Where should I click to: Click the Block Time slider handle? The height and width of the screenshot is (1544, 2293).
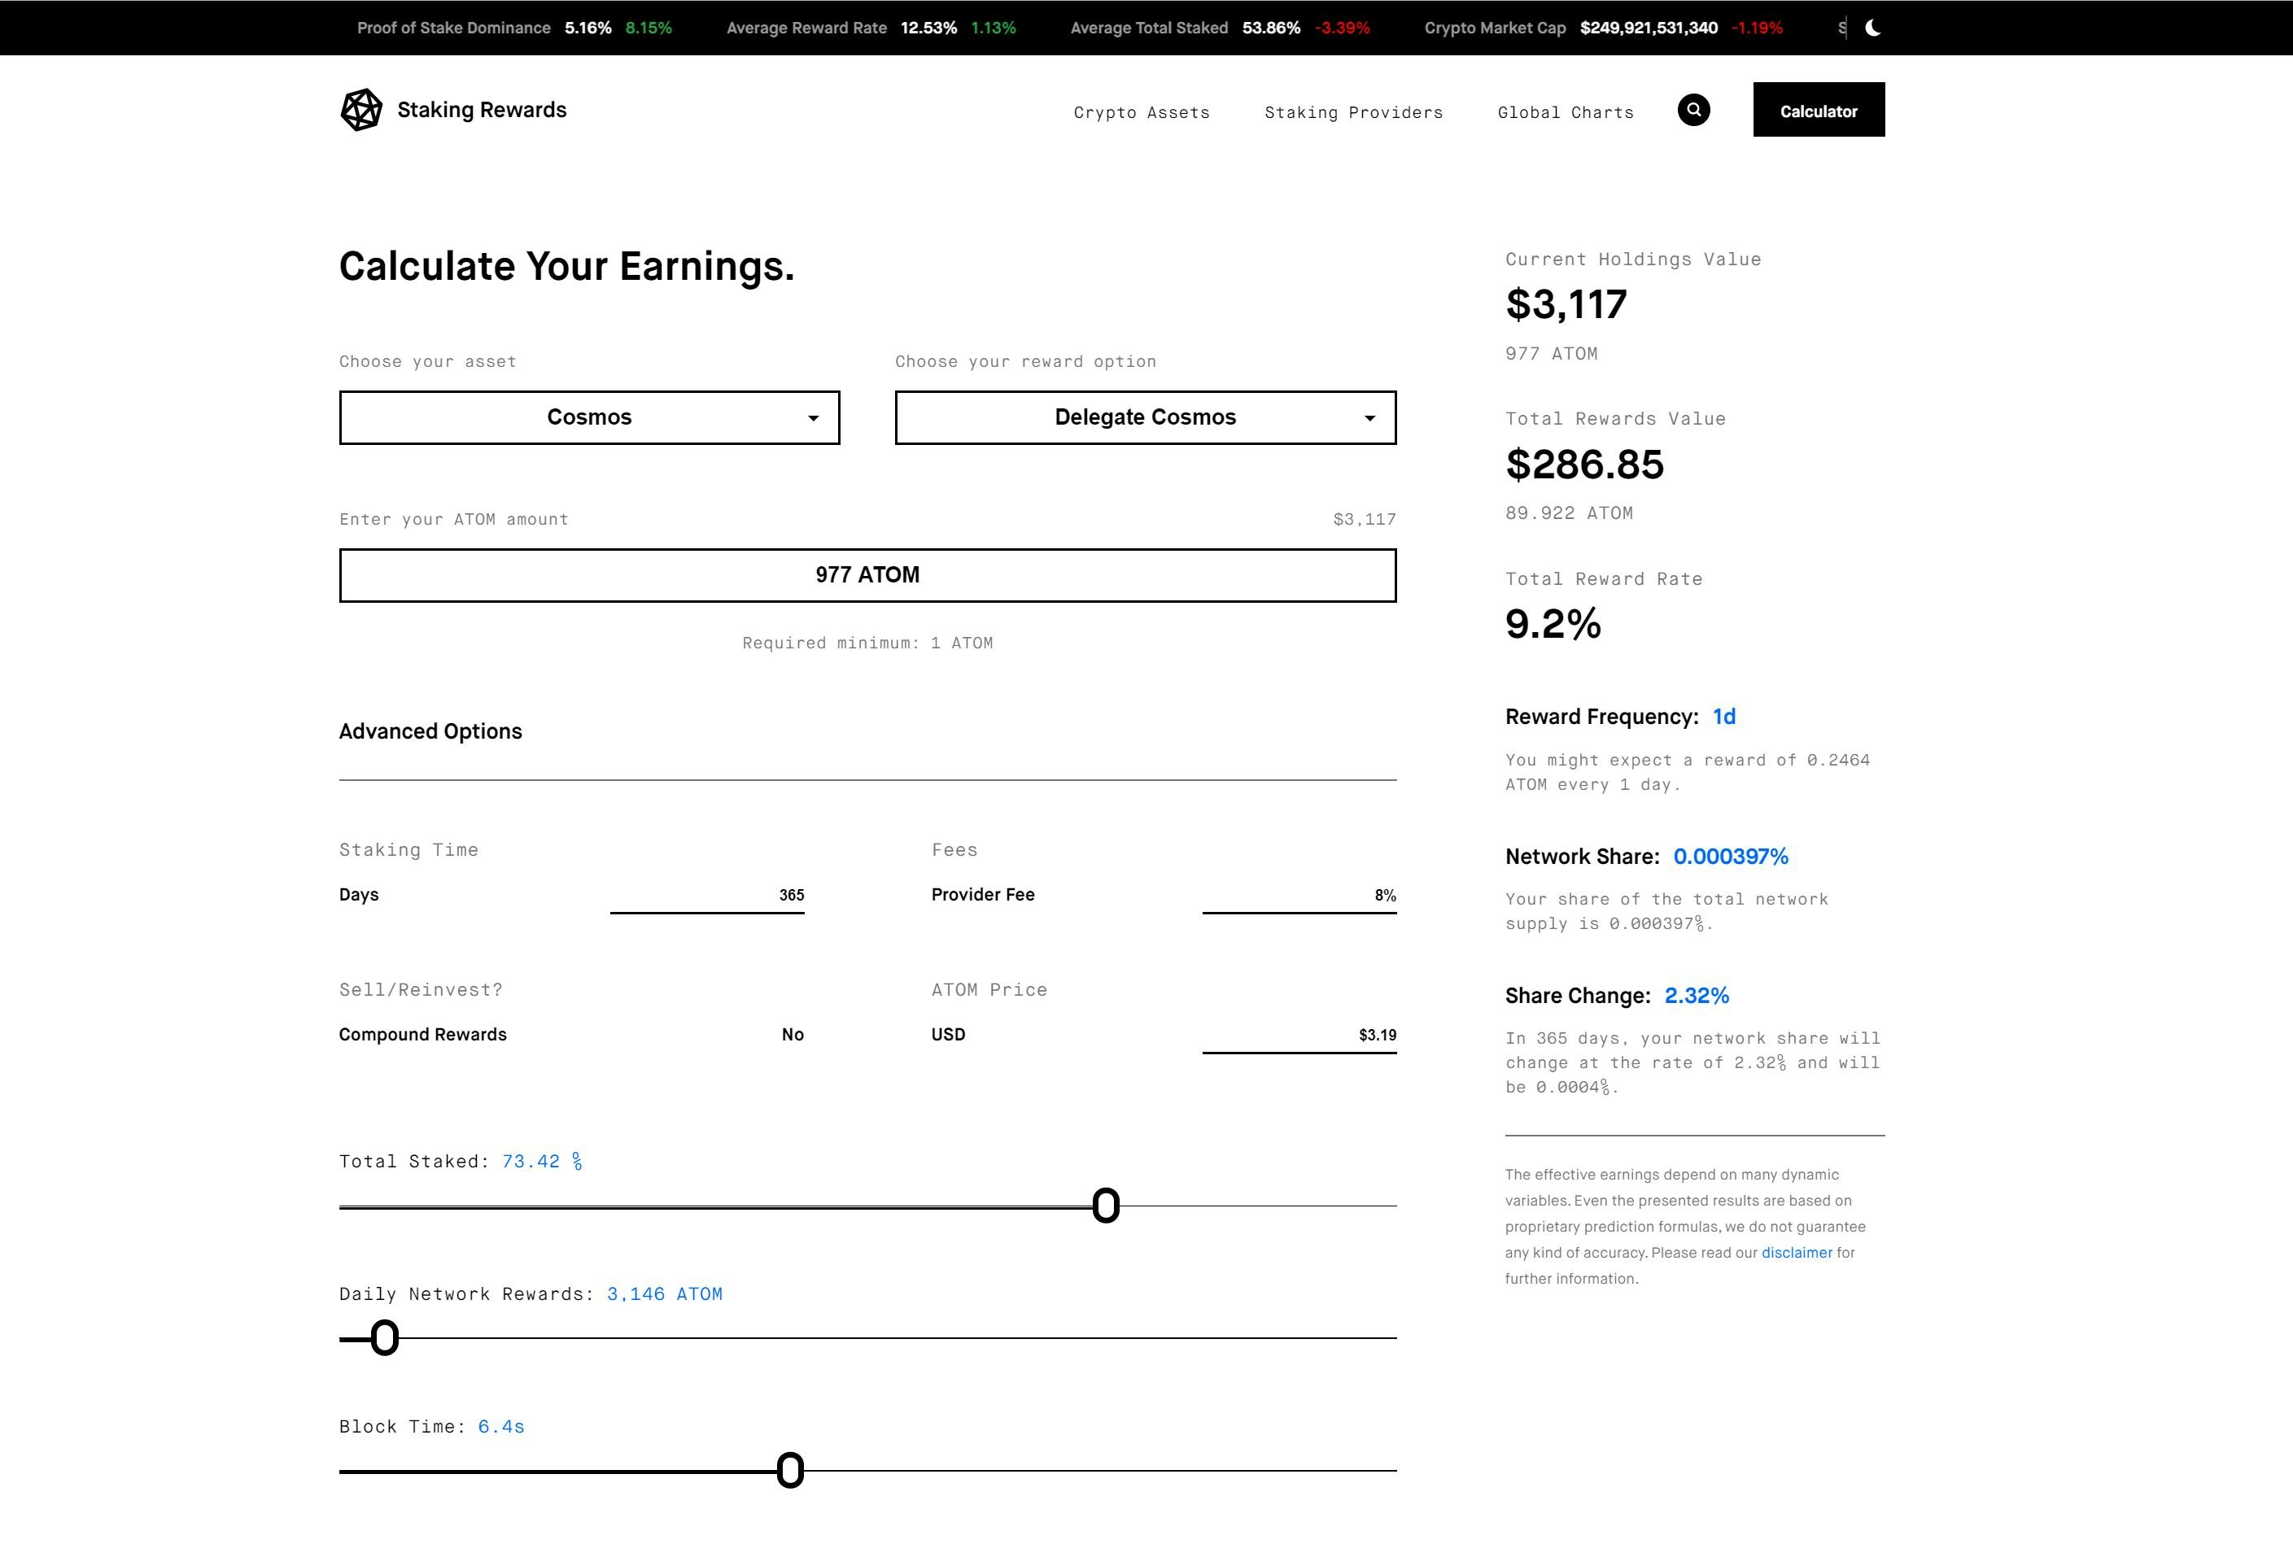pyautogui.click(x=790, y=1470)
